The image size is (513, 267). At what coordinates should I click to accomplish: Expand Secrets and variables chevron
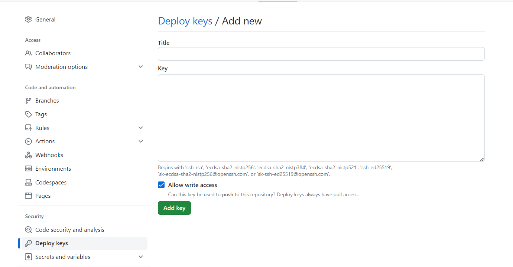coord(141,257)
